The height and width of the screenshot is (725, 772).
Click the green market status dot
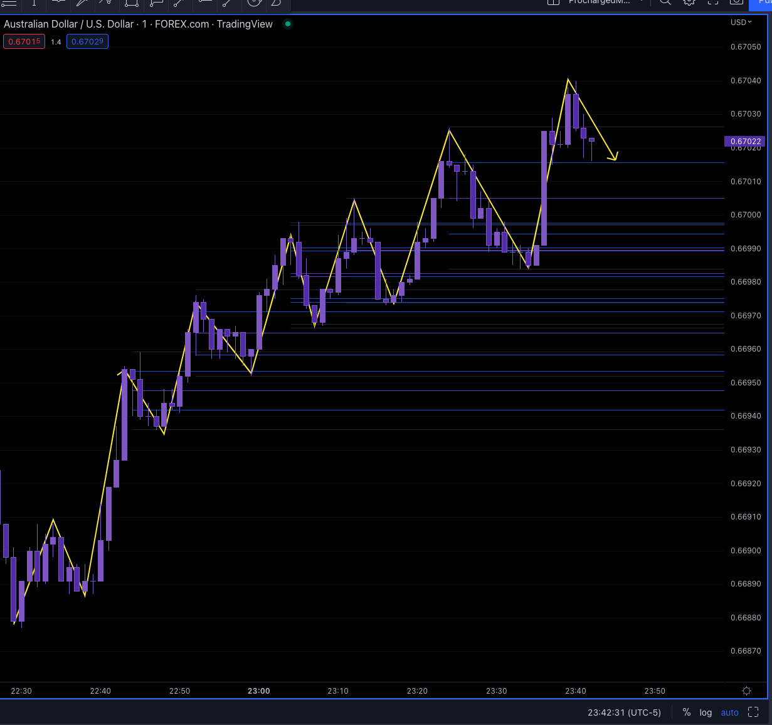click(x=288, y=24)
